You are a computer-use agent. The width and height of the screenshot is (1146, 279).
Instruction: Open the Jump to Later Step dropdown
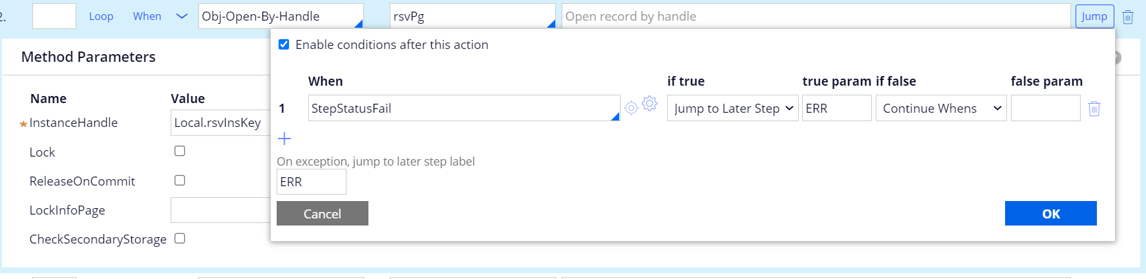coord(732,108)
